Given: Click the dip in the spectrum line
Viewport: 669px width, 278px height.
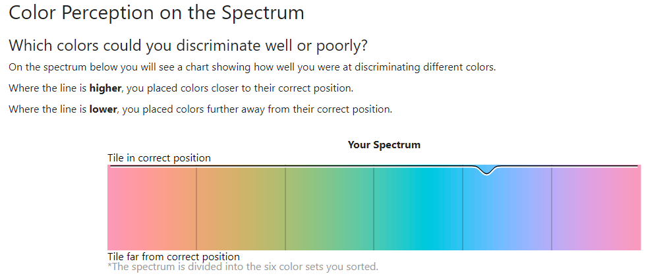Looking at the screenshot, I should pos(487,171).
